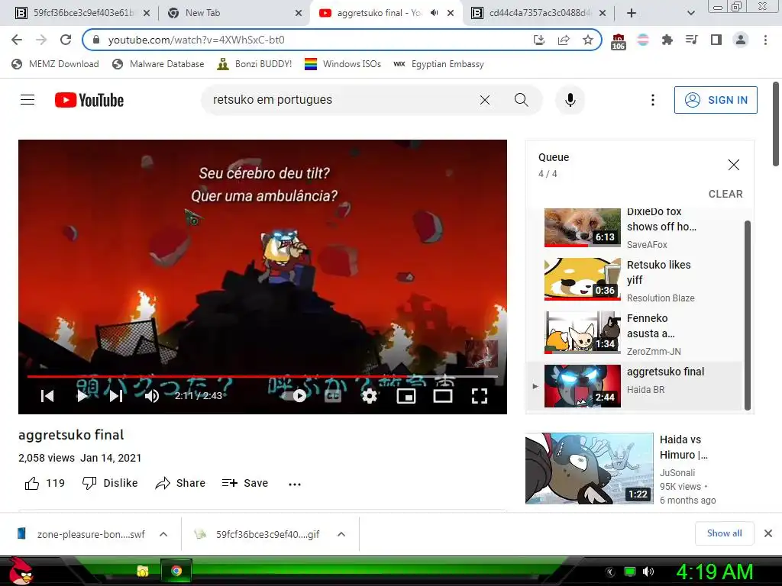
Task: Seek on the video progress bar
Action: [263, 376]
